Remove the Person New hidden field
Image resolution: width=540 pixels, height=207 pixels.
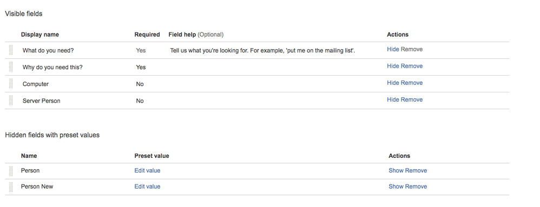[416, 186]
